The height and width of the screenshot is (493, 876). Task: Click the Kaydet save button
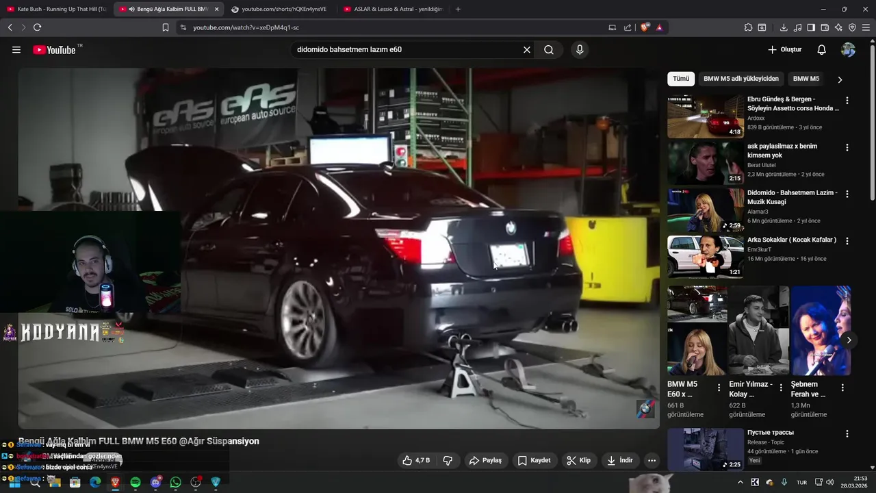point(534,460)
